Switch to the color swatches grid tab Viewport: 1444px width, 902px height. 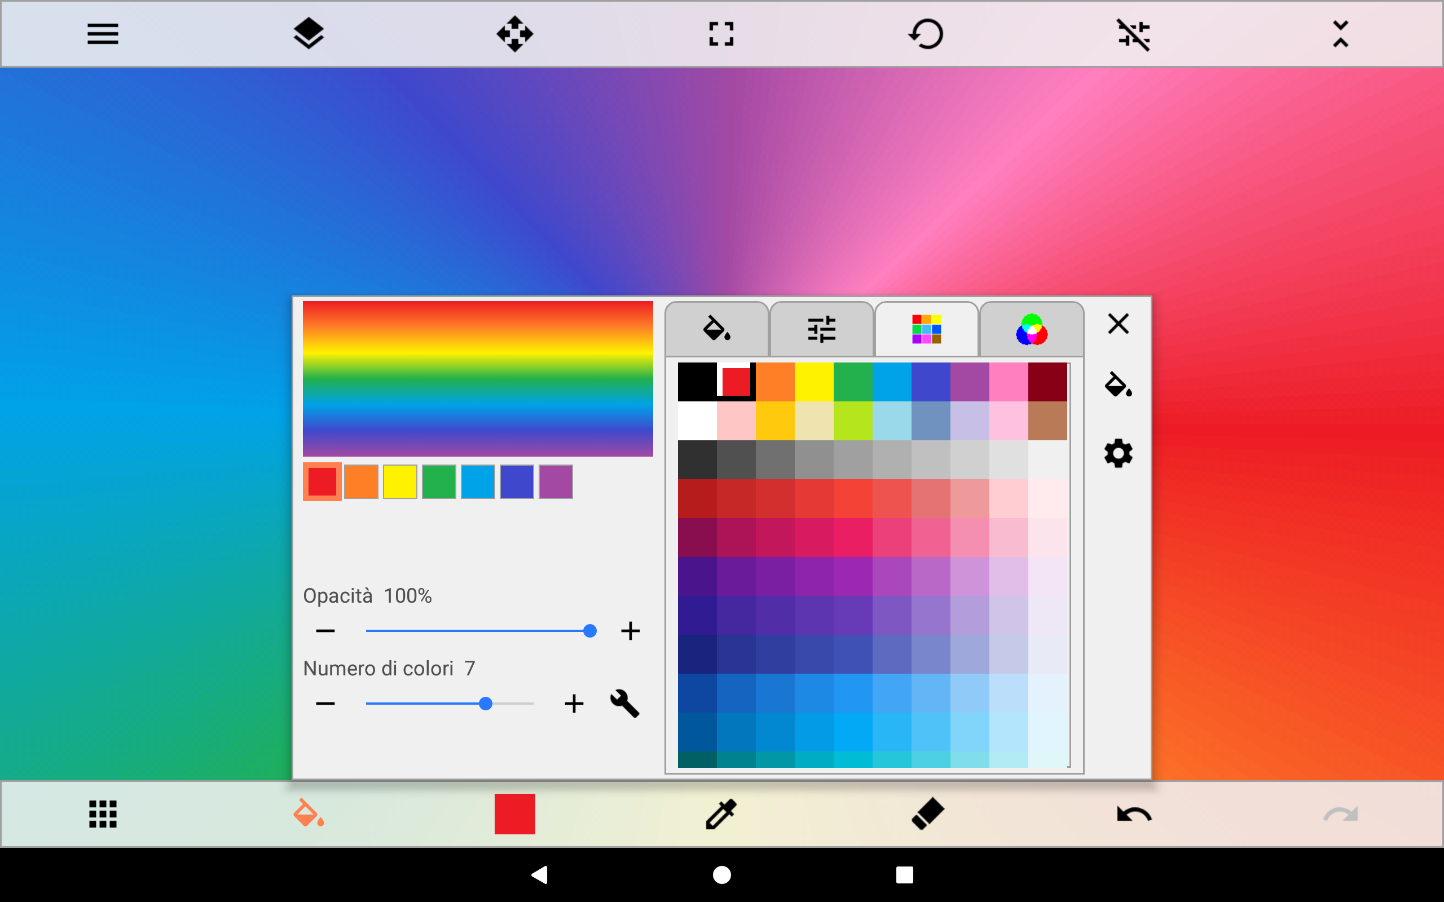click(926, 329)
